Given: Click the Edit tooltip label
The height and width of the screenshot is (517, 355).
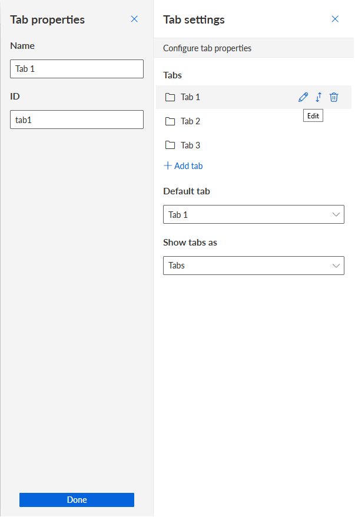Looking at the screenshot, I should point(313,116).
